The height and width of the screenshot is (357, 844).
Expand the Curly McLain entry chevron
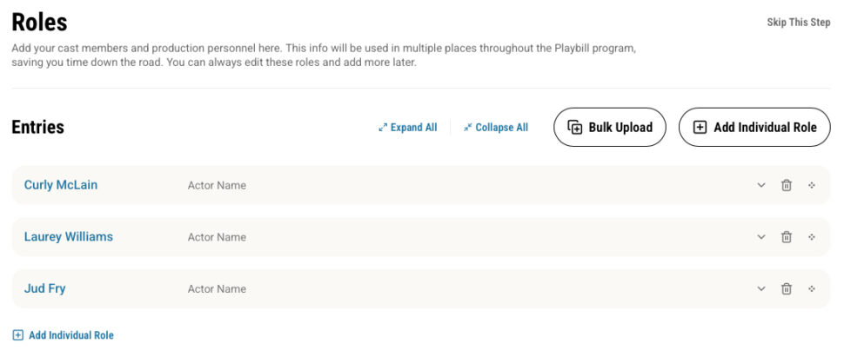point(761,185)
